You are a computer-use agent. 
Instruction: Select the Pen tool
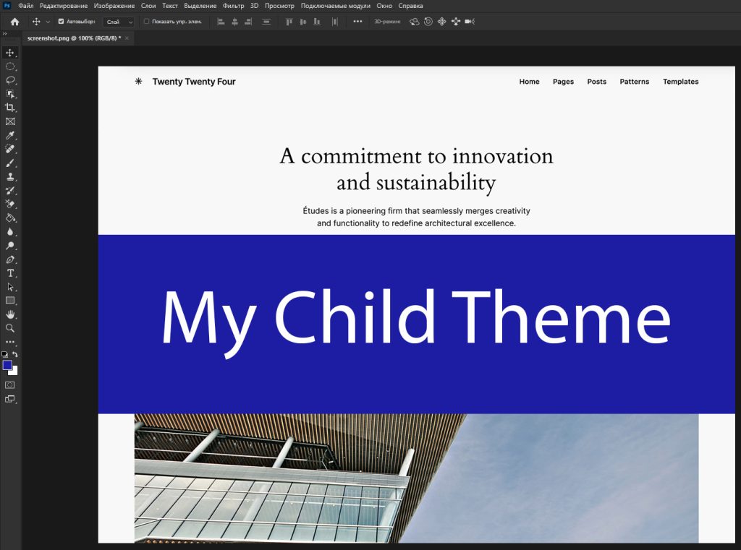(x=10, y=259)
